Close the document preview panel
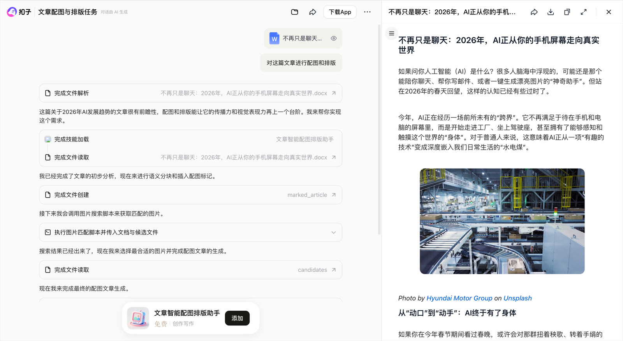Image resolution: width=623 pixels, height=341 pixels. tap(609, 12)
